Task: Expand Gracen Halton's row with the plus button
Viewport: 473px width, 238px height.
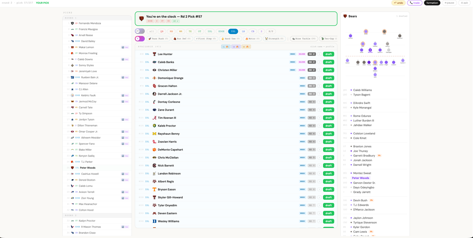Action: coord(320,86)
